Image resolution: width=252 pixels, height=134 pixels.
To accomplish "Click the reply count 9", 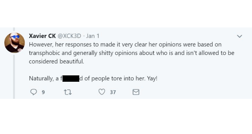I will [43, 92].
